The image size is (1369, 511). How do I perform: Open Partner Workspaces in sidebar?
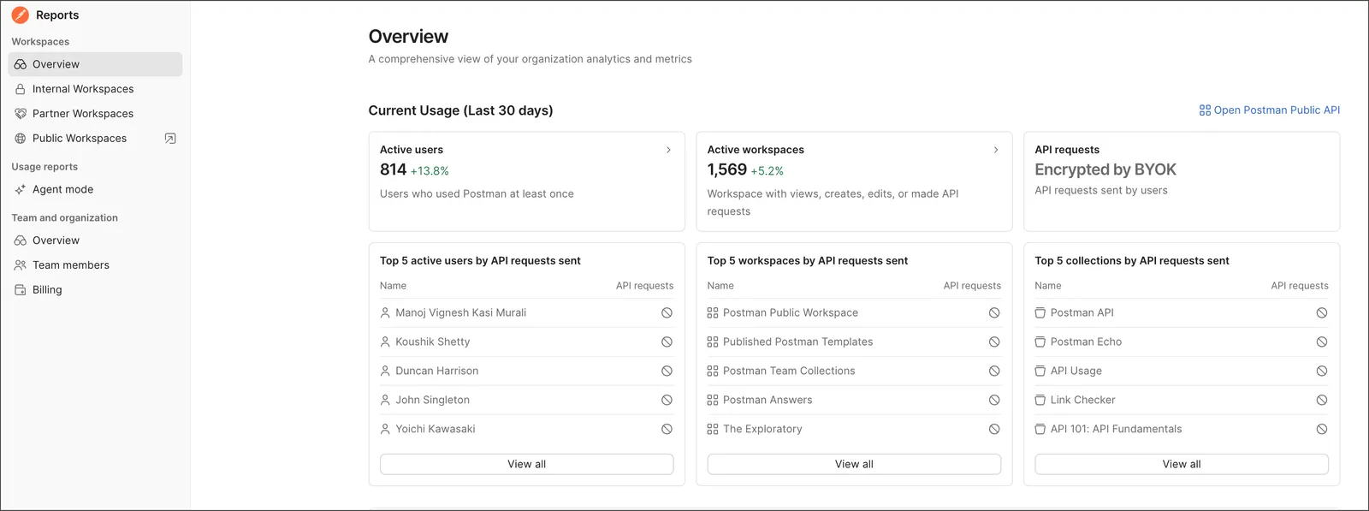point(95,114)
